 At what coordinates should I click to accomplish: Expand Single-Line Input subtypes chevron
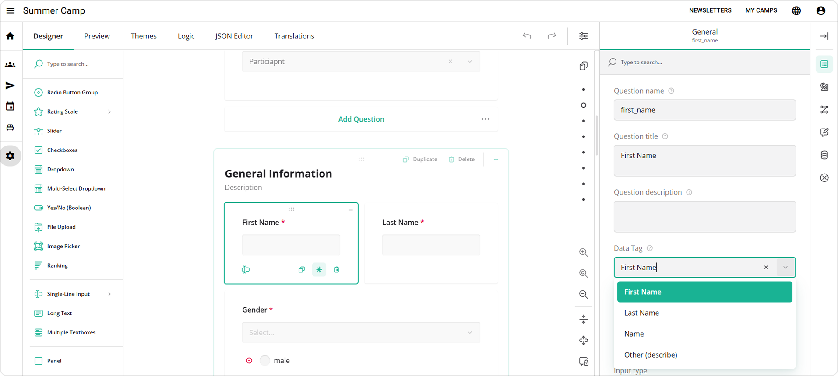(x=109, y=294)
